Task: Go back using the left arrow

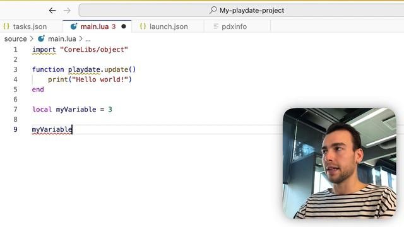Action: pyautogui.click(x=52, y=11)
